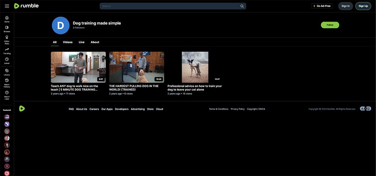Click the 12:47 duration badge
Viewport: 376px width, 176px height.
pos(217,79)
